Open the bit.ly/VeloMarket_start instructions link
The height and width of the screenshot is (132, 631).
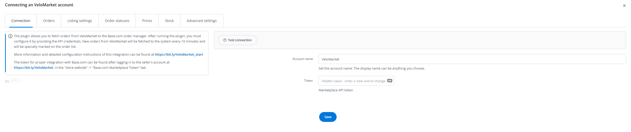pos(179,54)
